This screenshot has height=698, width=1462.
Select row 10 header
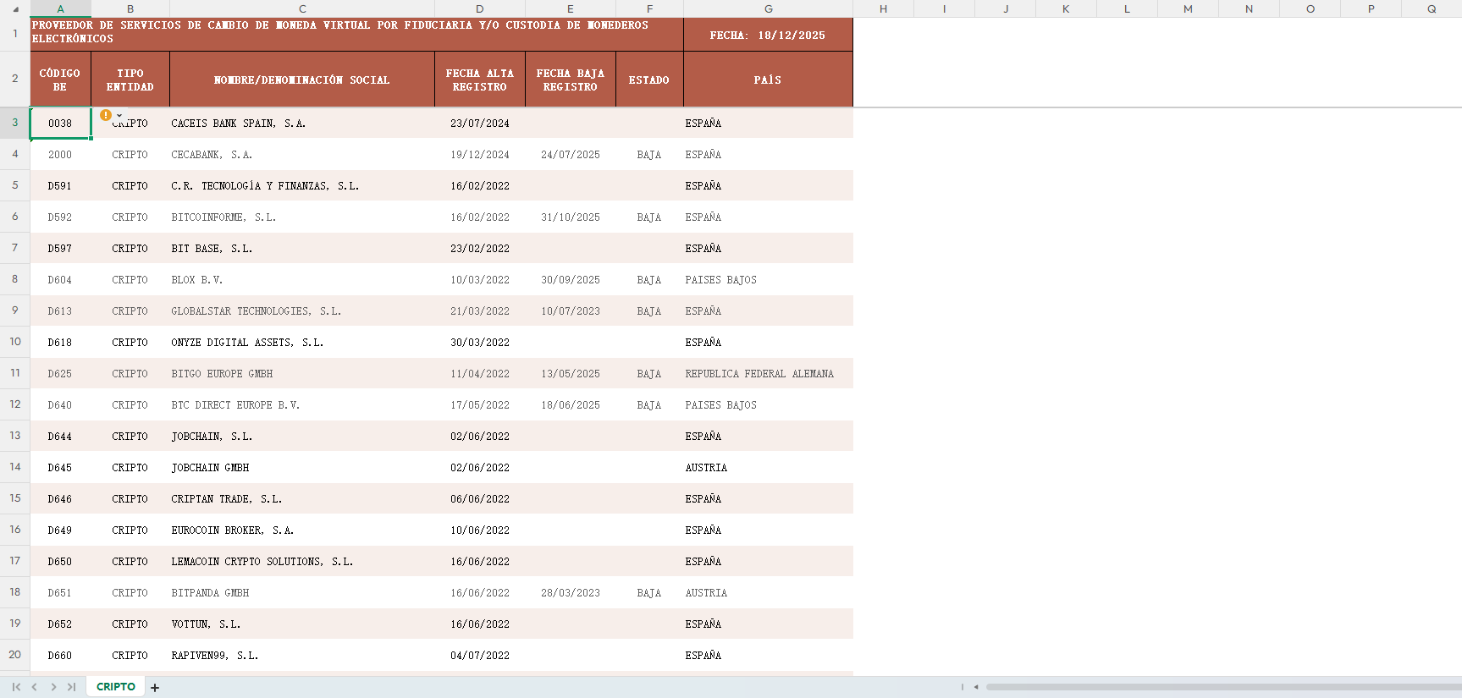(x=15, y=342)
